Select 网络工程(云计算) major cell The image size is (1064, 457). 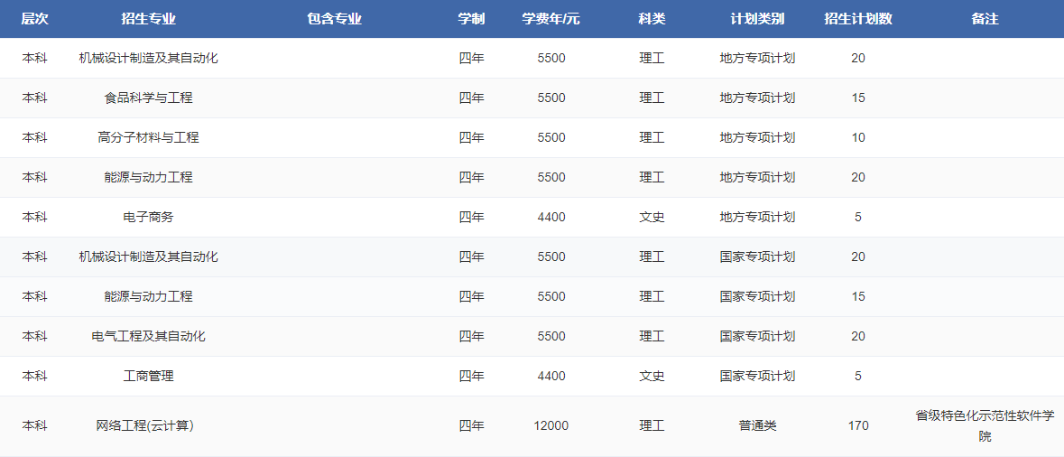pyautogui.click(x=145, y=425)
